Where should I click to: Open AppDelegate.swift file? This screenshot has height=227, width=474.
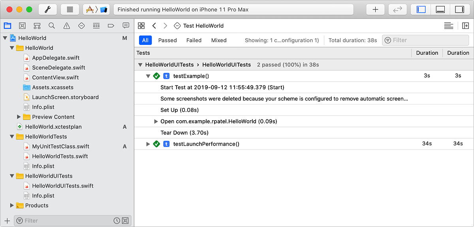(x=56, y=58)
